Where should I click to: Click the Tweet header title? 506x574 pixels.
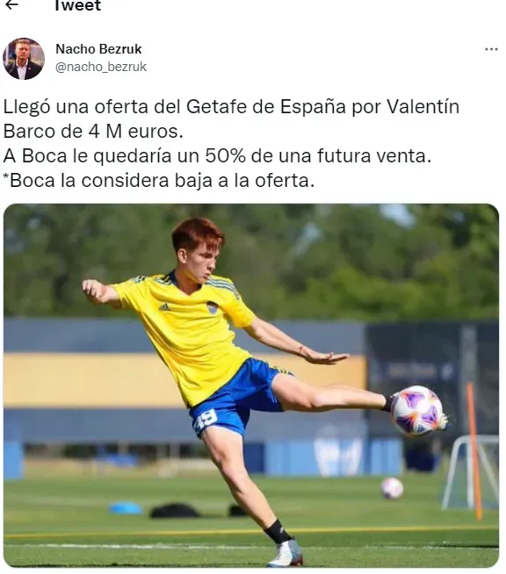tap(77, 5)
